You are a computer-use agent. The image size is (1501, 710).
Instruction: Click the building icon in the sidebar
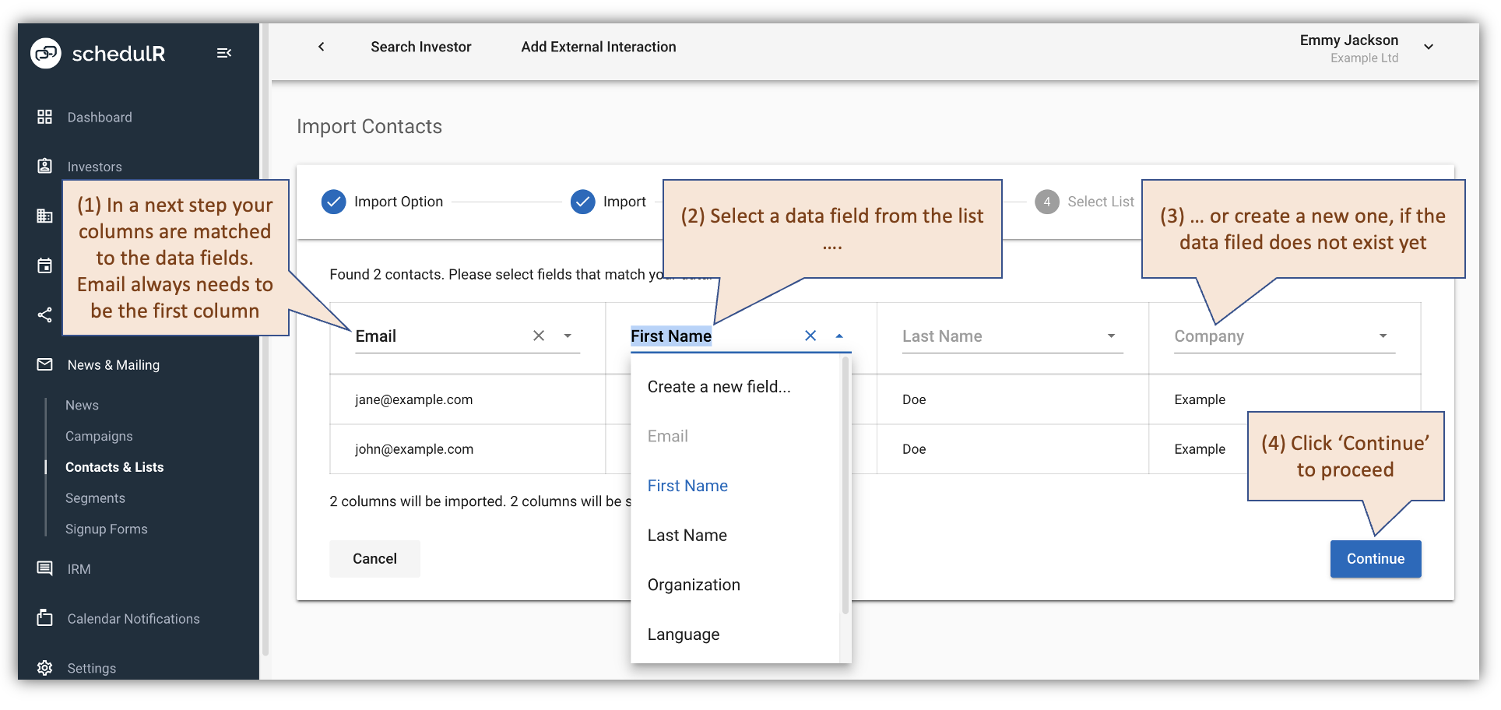pyautogui.click(x=44, y=216)
